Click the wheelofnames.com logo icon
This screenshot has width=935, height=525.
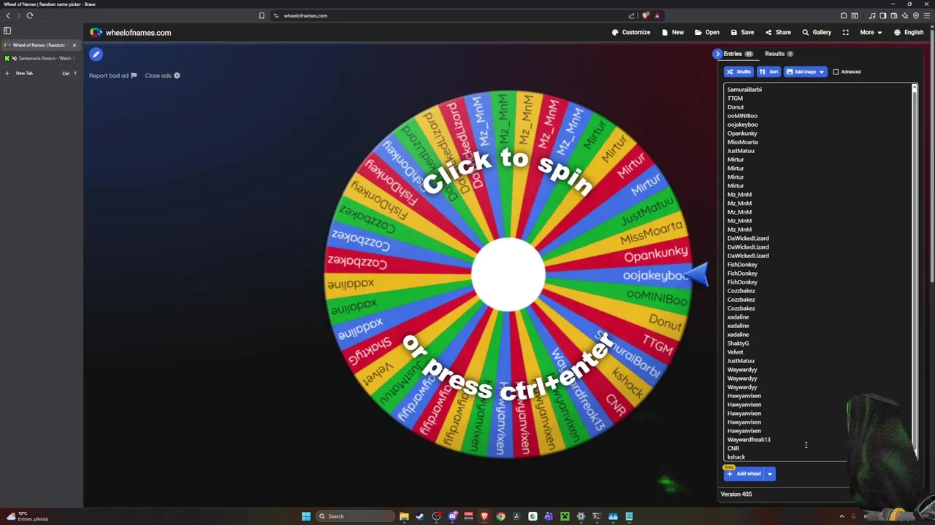(x=96, y=33)
